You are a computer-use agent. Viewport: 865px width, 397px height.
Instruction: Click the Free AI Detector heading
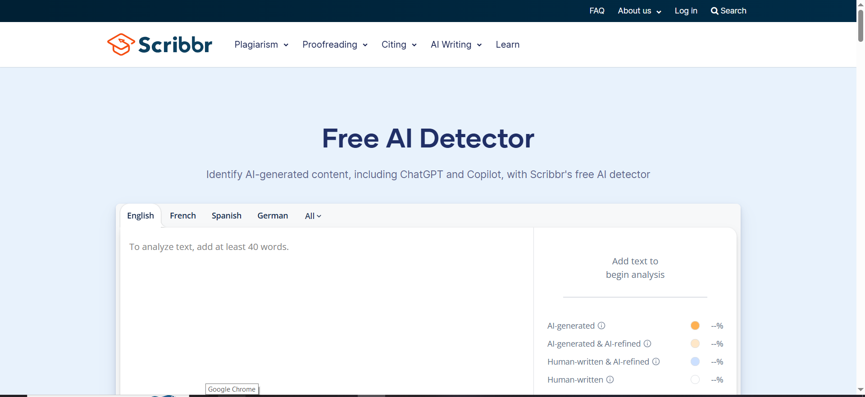click(x=428, y=138)
